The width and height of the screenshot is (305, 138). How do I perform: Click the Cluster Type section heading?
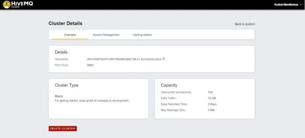click(x=66, y=85)
